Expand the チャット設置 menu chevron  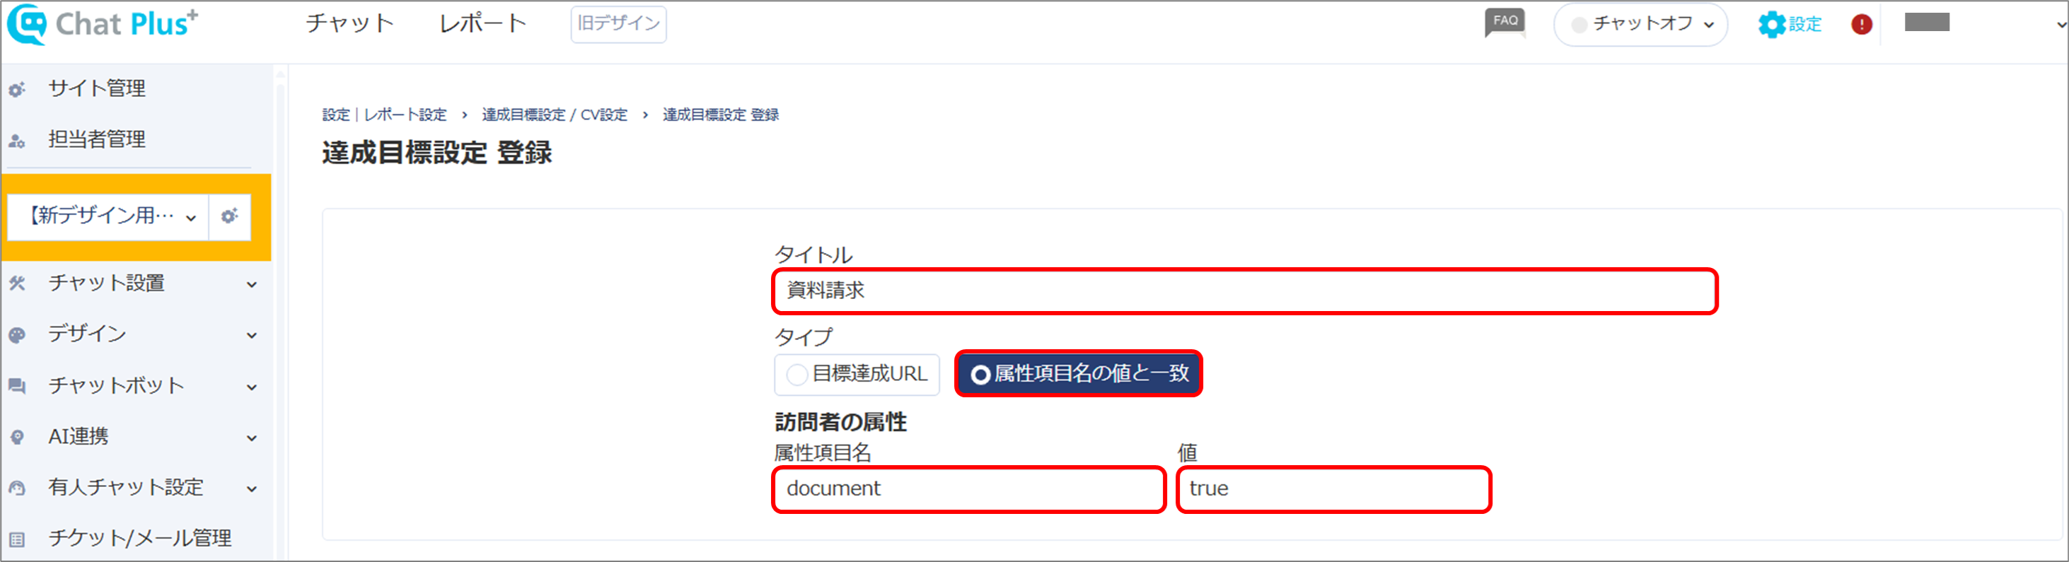click(251, 284)
